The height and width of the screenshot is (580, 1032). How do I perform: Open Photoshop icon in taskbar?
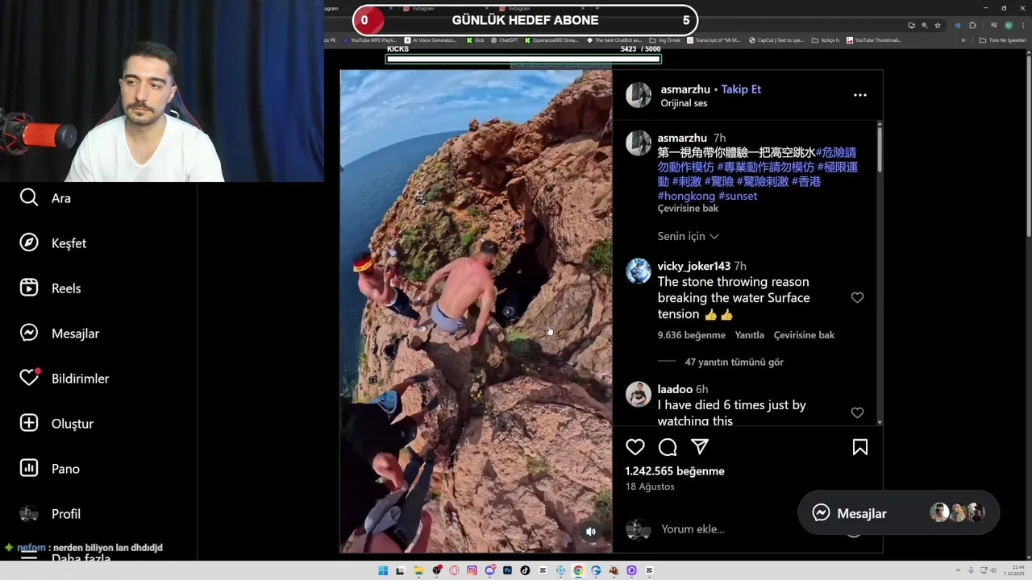(507, 570)
